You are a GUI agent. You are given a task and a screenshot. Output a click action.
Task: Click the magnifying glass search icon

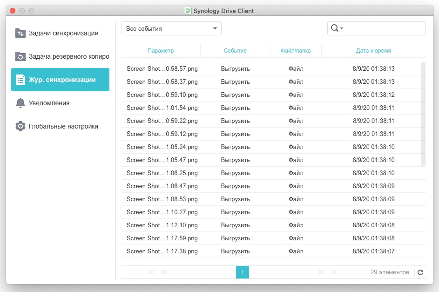tap(334, 28)
